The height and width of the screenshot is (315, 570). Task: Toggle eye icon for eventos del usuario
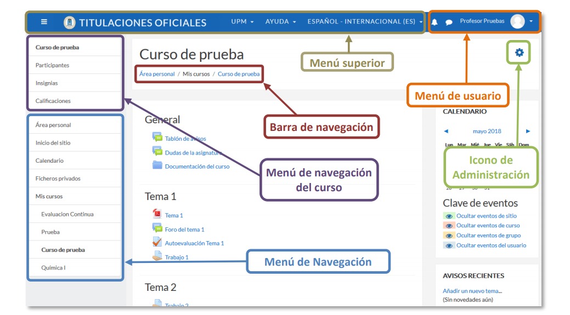449,245
